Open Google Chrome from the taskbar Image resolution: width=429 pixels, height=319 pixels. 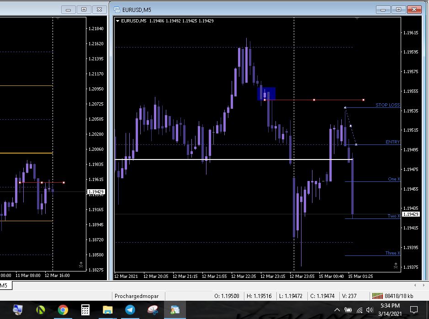tap(63, 310)
